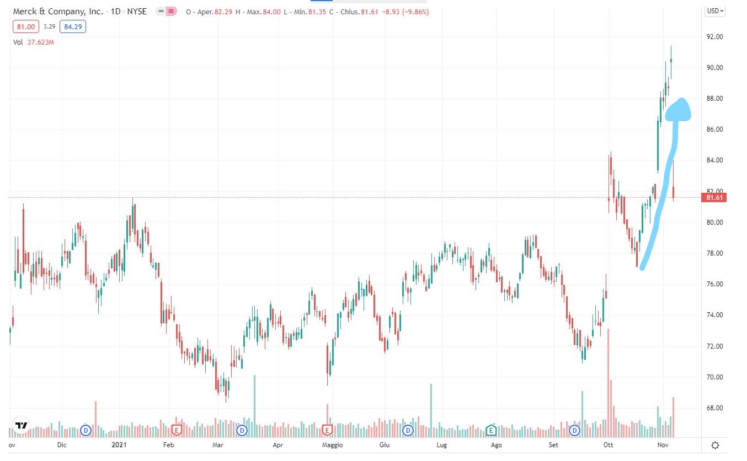Viewport: 747px width, 461px height.
Task: Click the Vol 37.623M volume legend
Action: 33,42
